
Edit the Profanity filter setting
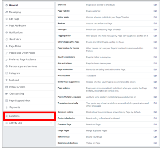coord(155,76)
